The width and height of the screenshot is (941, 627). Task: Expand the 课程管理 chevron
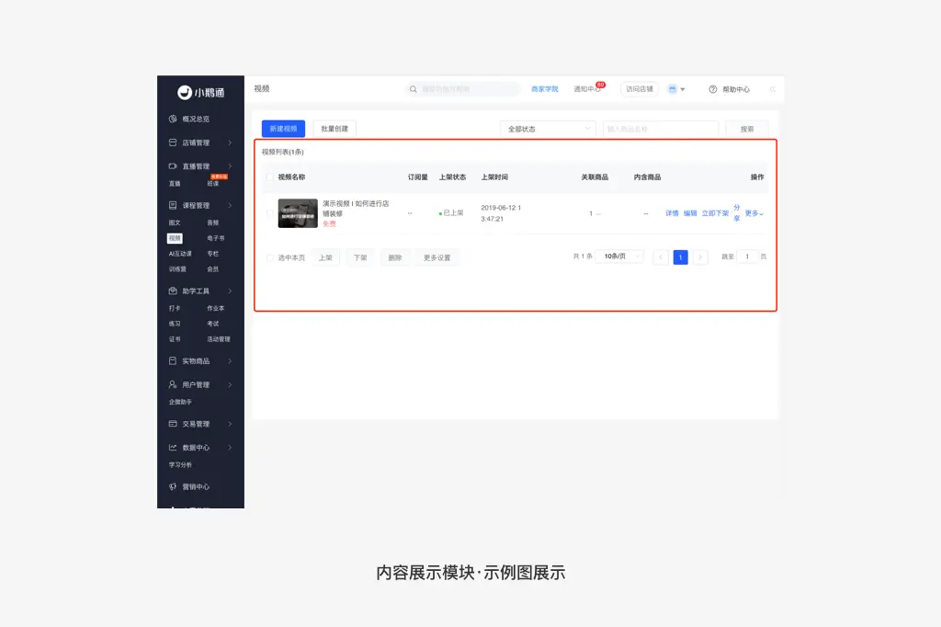pyautogui.click(x=230, y=205)
